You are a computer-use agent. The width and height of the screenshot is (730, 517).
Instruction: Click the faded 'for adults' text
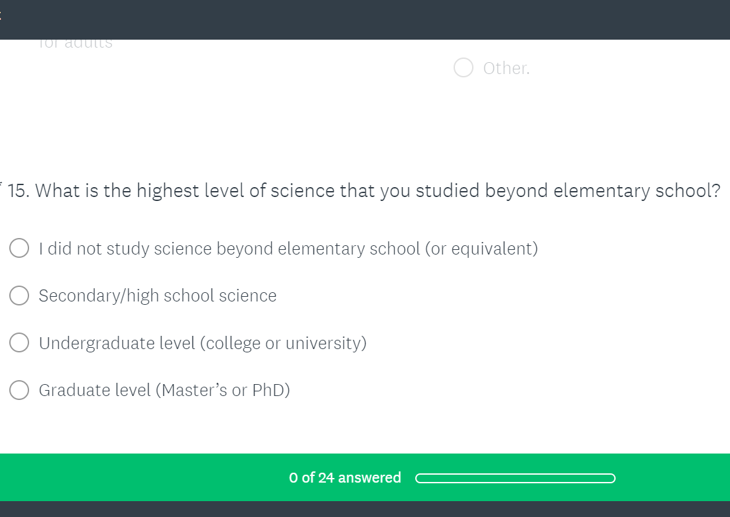tap(76, 43)
